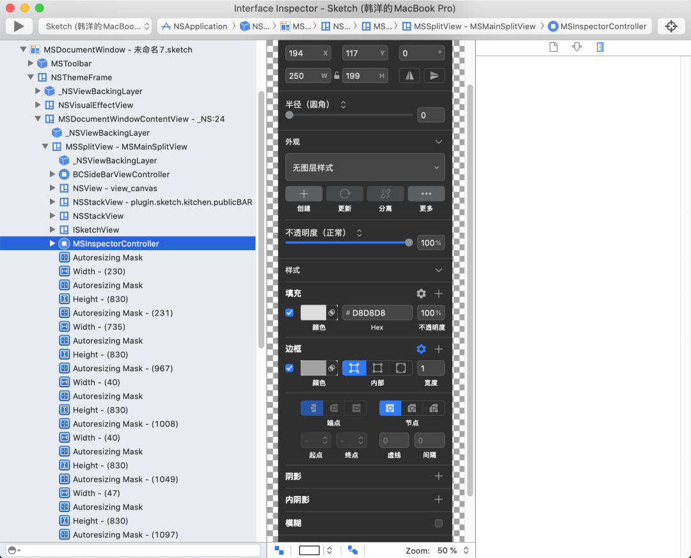Click the flip horizontal icon
The height and width of the screenshot is (558, 691).
(x=409, y=76)
